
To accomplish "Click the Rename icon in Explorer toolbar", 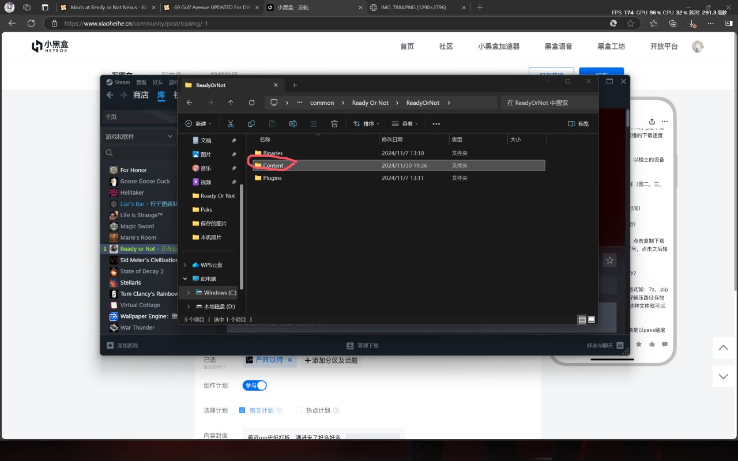I will pos(293,124).
